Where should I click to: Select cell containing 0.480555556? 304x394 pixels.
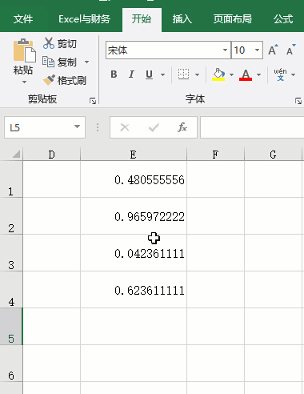[x=134, y=179]
